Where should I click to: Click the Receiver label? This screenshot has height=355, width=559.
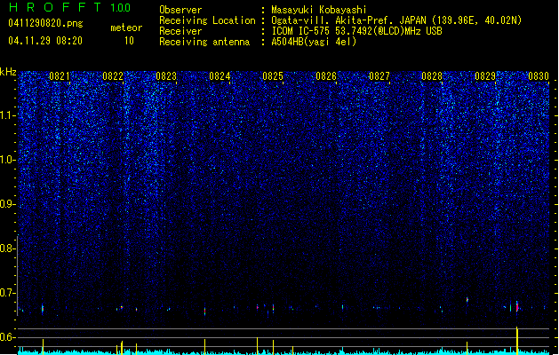point(180,31)
